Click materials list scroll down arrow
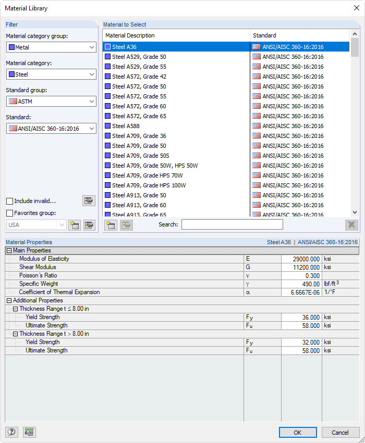The width and height of the screenshot is (365, 443). 355,212
